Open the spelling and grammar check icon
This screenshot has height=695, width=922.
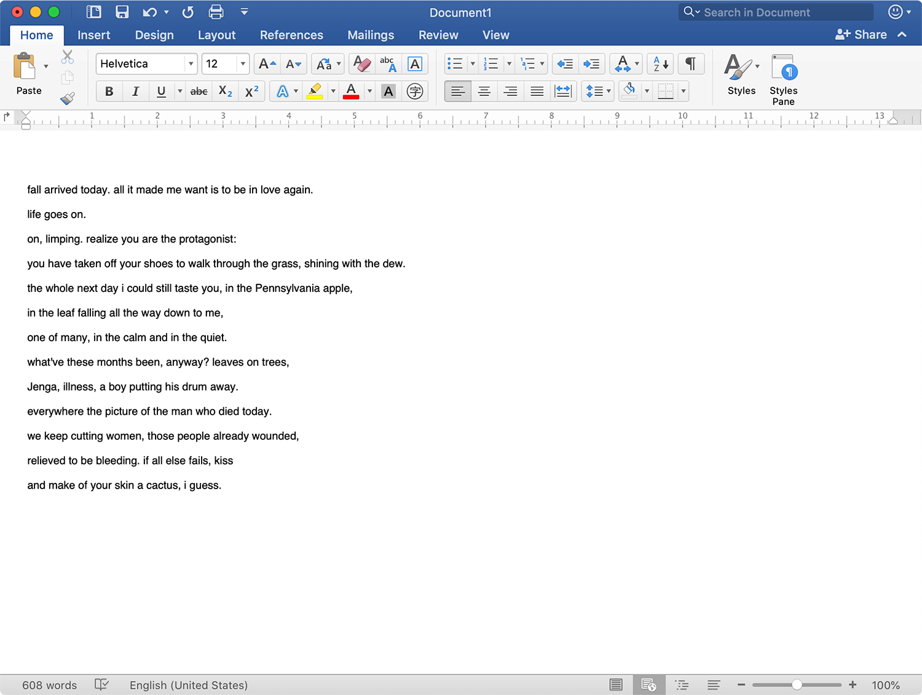102,685
